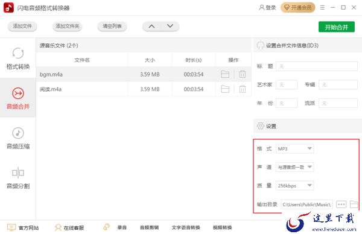Image resolution: width=362 pixels, height=234 pixels.
Task: Click the browse ellipsis button for output directory
Action: point(341,204)
